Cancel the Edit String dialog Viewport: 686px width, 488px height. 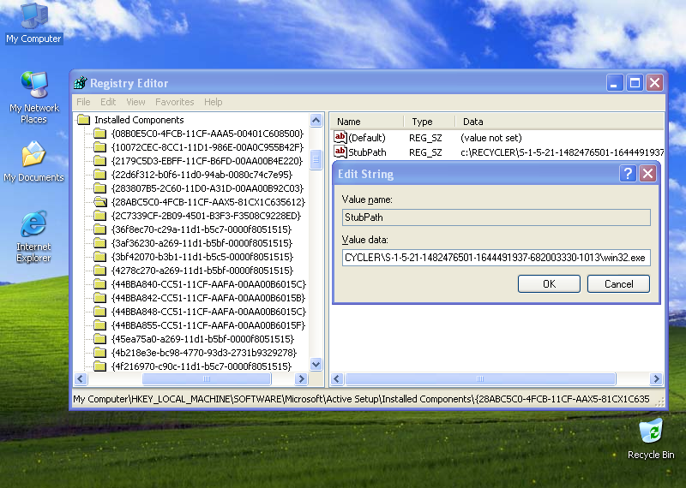pyautogui.click(x=618, y=283)
